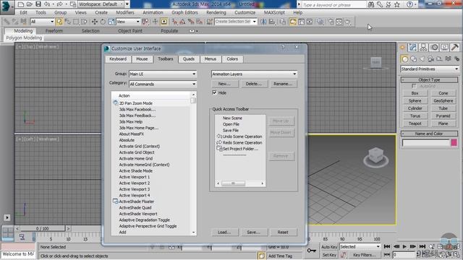Click the Mirror tool icon
Screen dimensions: 463x260
[263, 22]
